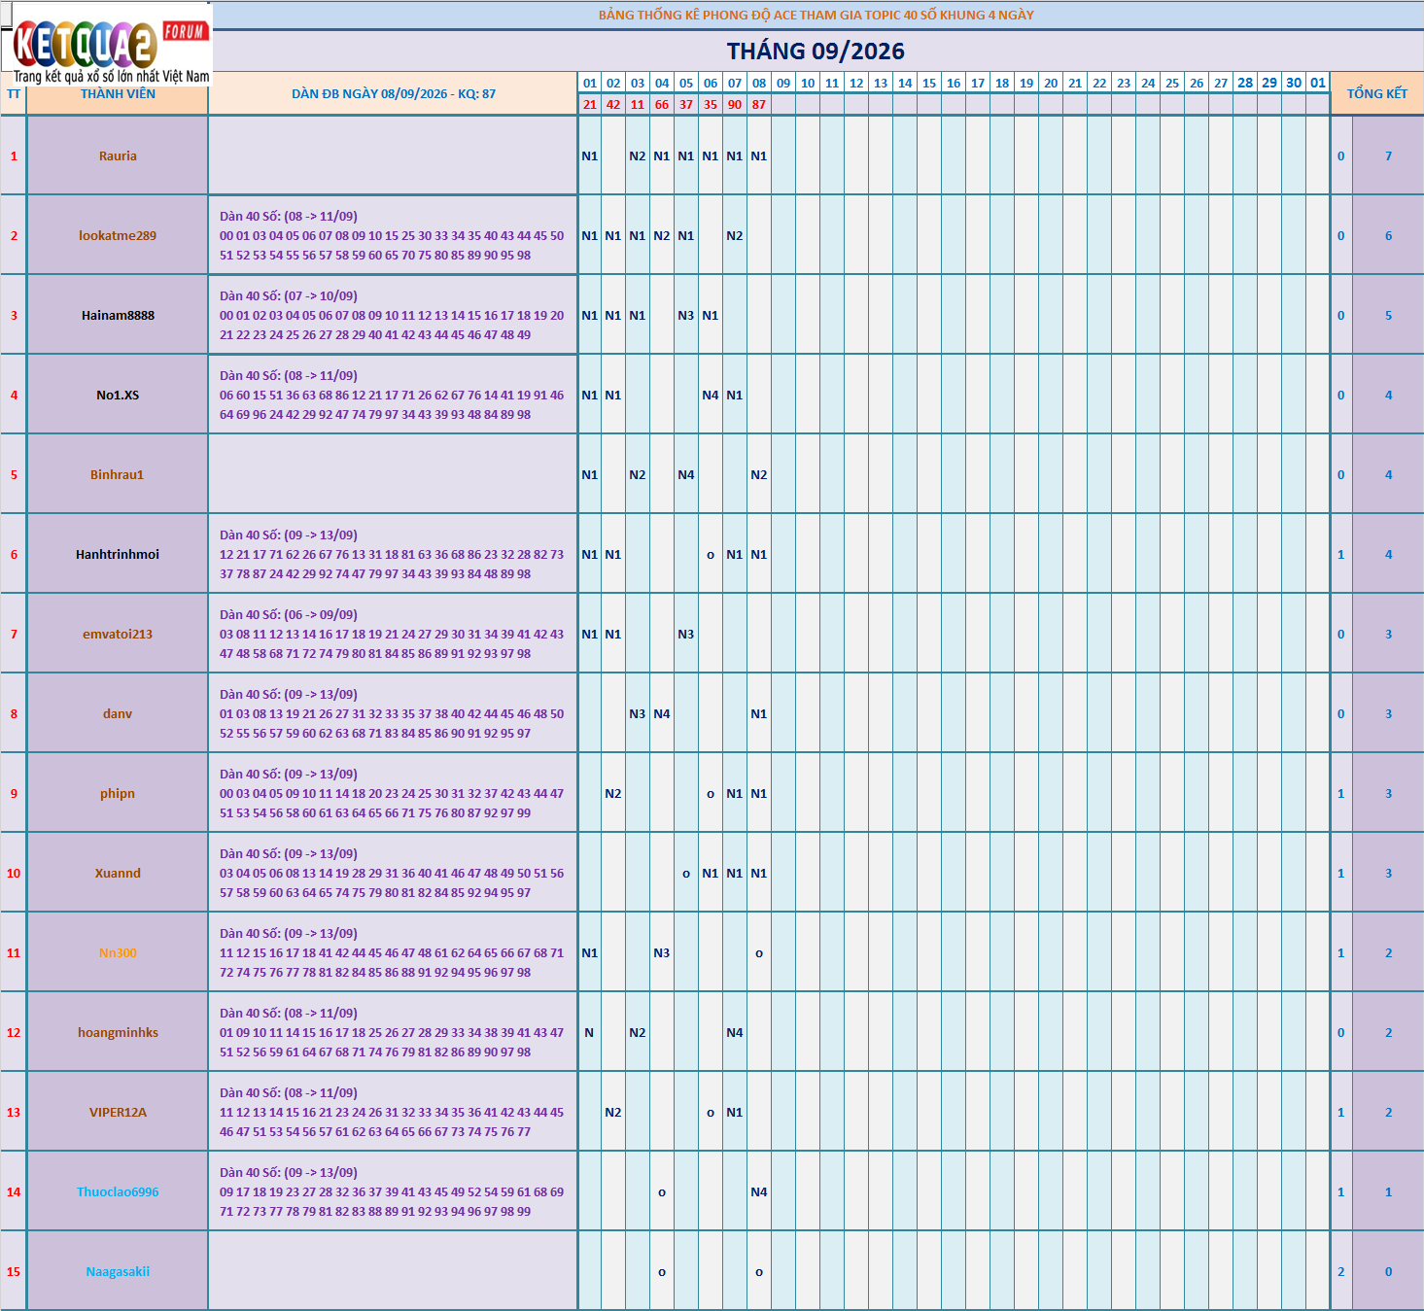Click member name hoangminhks
This screenshot has height=1311, width=1424.
click(118, 1032)
